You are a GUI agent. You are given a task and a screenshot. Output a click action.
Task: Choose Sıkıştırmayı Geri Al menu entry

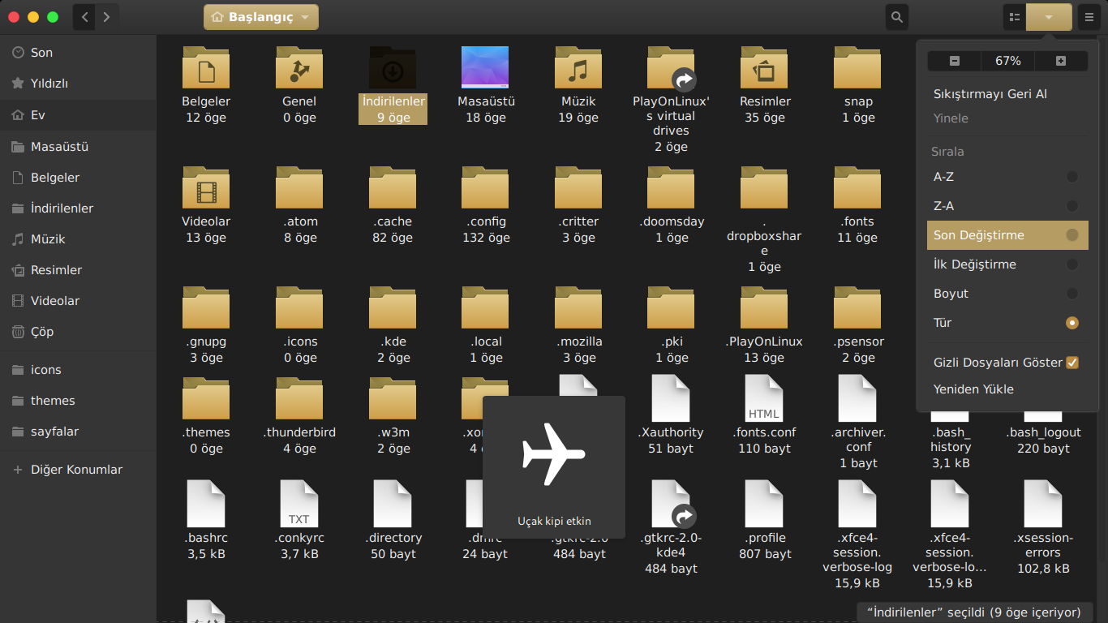1007,94
